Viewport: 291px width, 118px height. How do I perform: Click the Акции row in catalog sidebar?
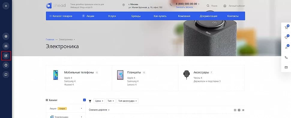pyautogui.click(x=66, y=108)
